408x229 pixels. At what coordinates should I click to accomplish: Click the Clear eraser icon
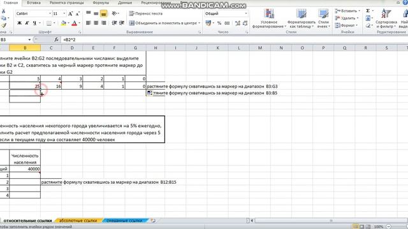[368, 25]
